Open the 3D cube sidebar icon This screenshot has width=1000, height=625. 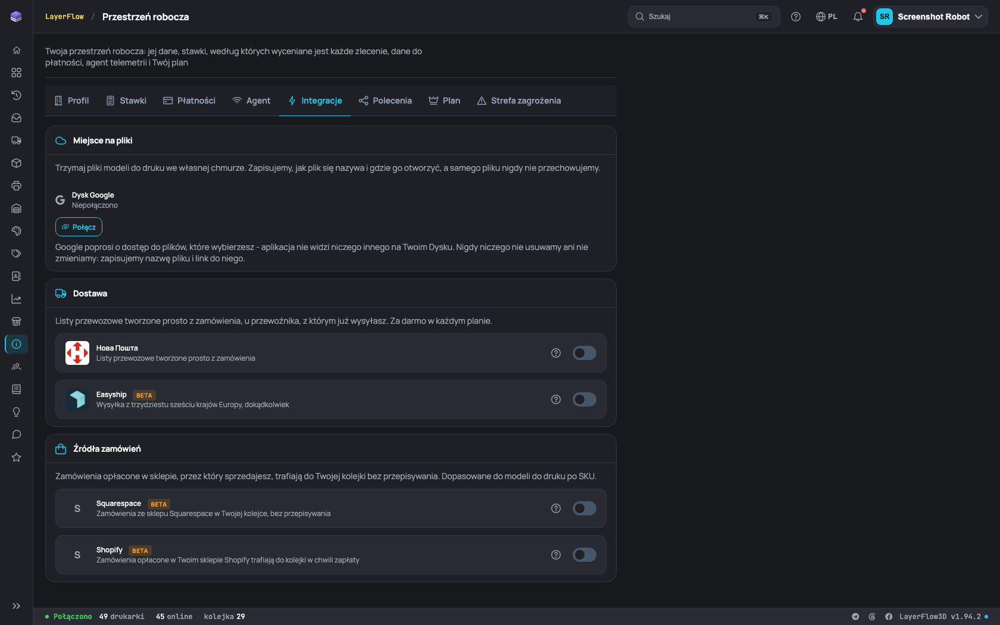coord(16,163)
